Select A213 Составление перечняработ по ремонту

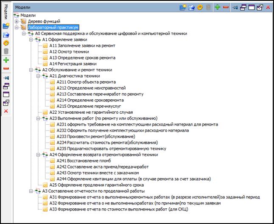100,94
